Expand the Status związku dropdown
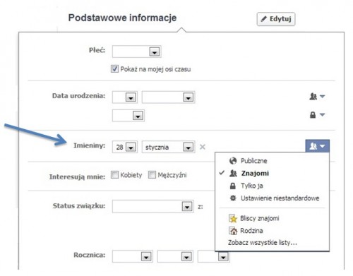353x276 pixels. click(153, 207)
